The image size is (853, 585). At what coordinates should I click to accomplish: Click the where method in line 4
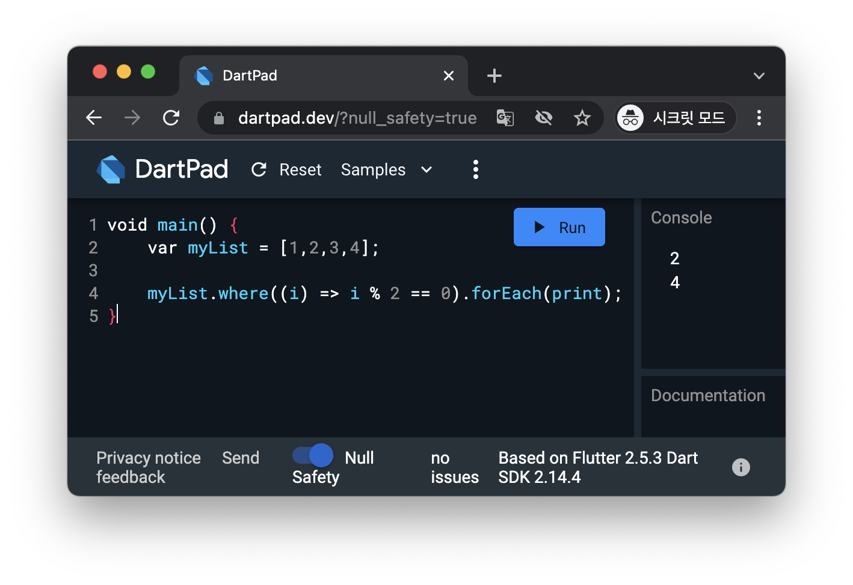[x=244, y=294]
